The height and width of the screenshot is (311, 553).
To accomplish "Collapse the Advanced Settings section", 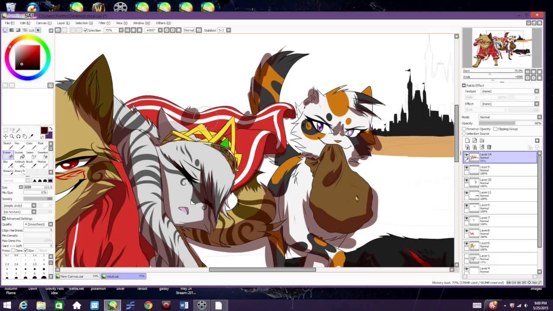I will tap(4, 219).
